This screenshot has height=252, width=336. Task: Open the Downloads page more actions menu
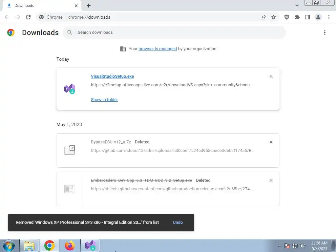pyautogui.click(x=325, y=32)
